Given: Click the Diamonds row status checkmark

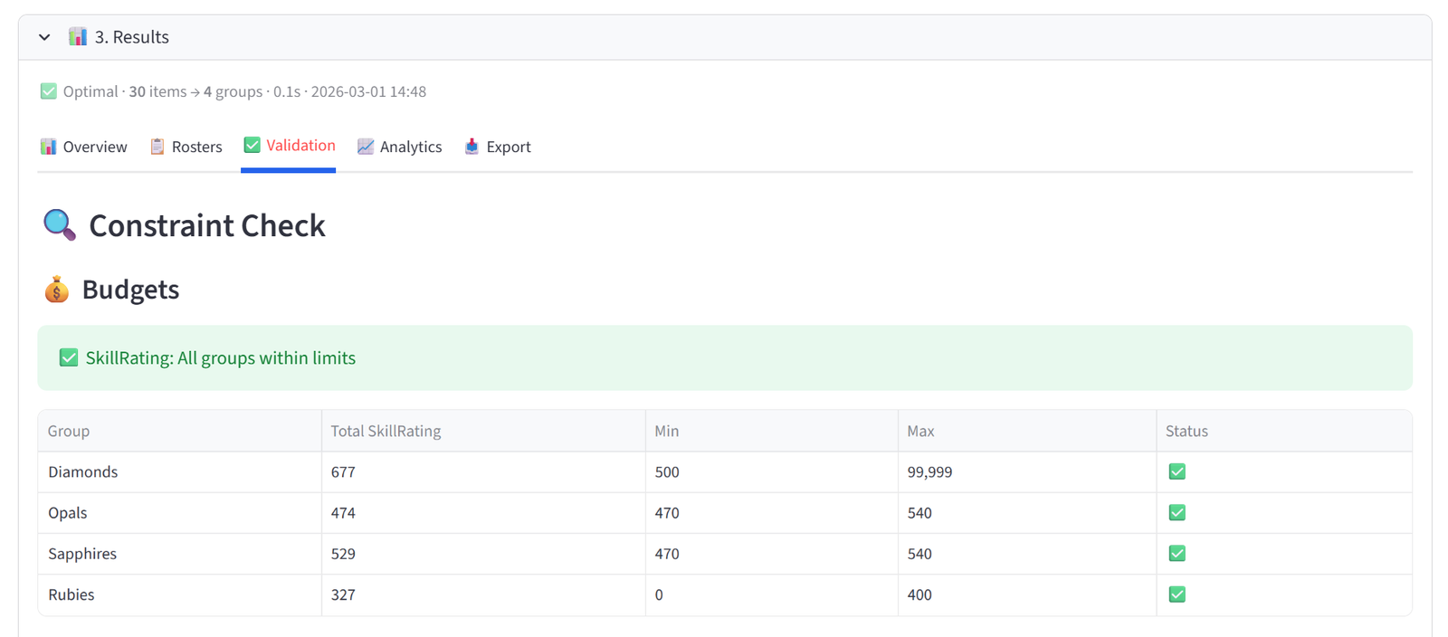Looking at the screenshot, I should click(1176, 471).
